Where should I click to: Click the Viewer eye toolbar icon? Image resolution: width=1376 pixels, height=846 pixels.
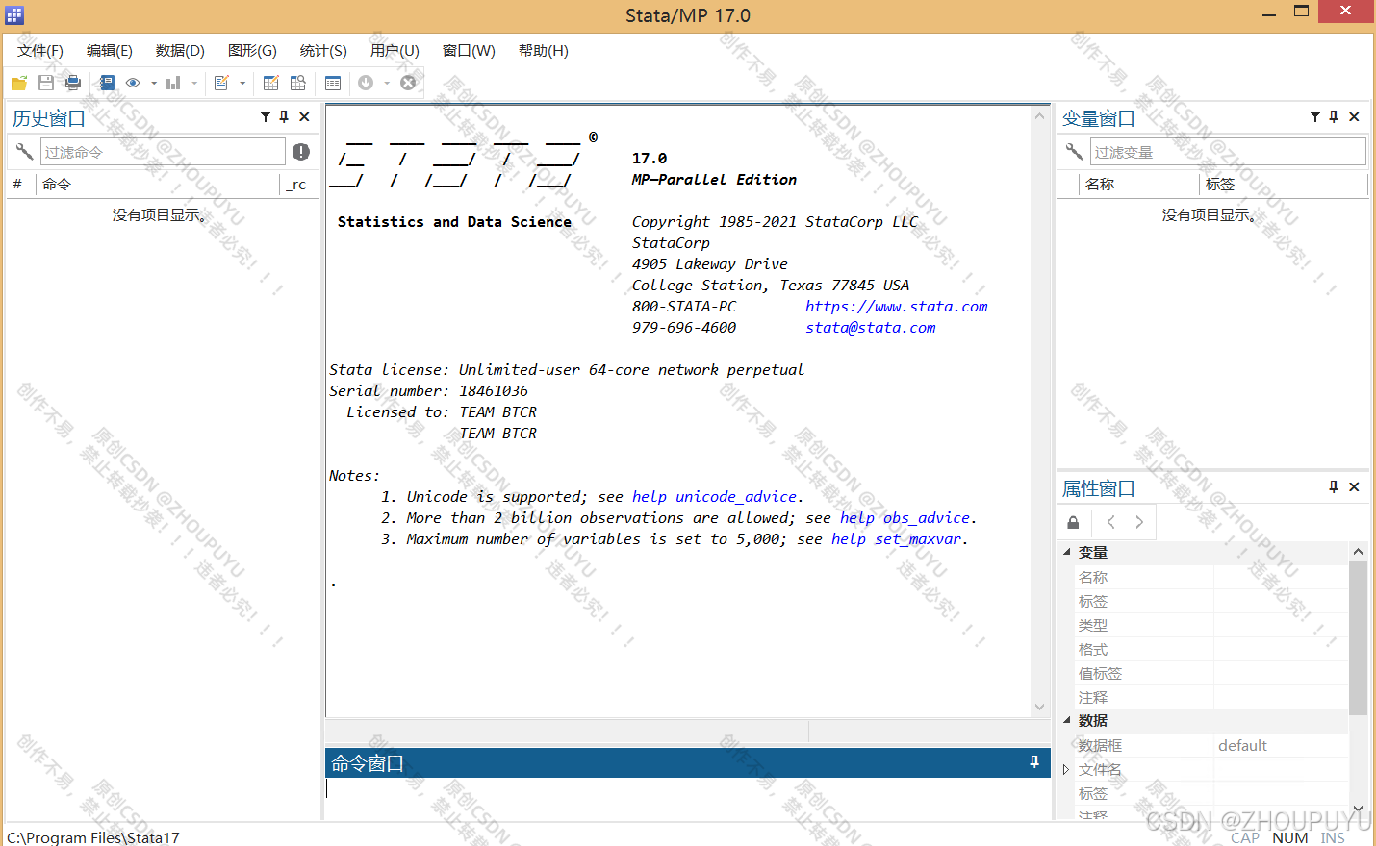133,83
